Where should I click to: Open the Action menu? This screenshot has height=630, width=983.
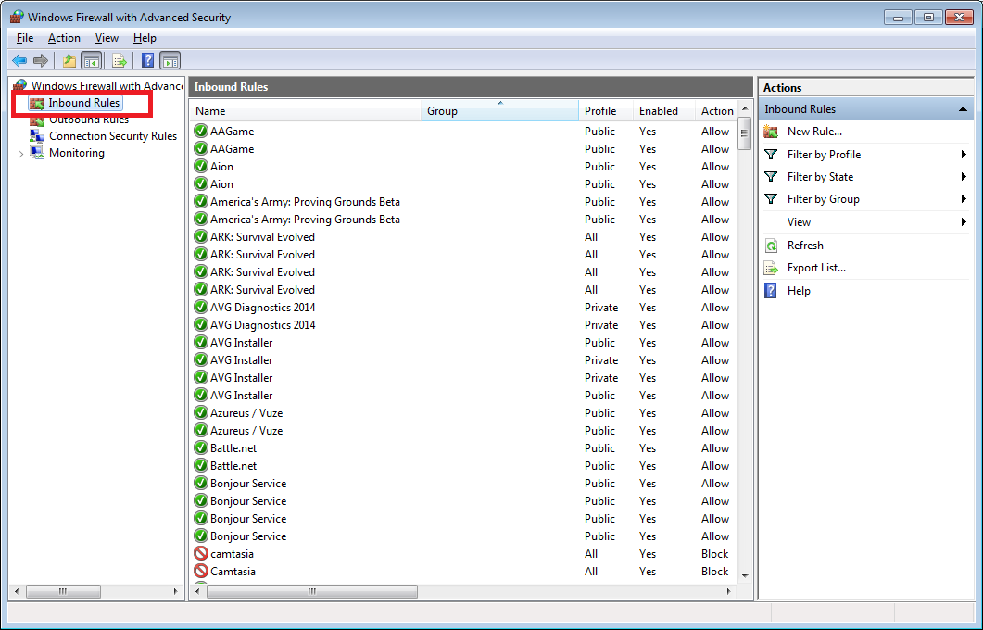coord(64,38)
